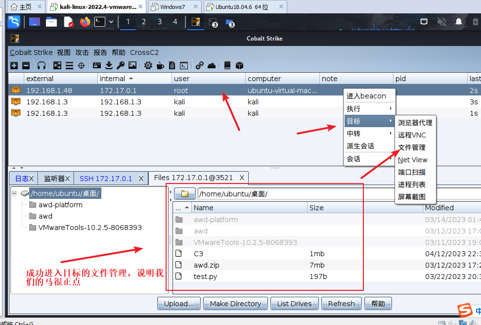
Task: Sort by the internal column header
Action: click(134, 79)
